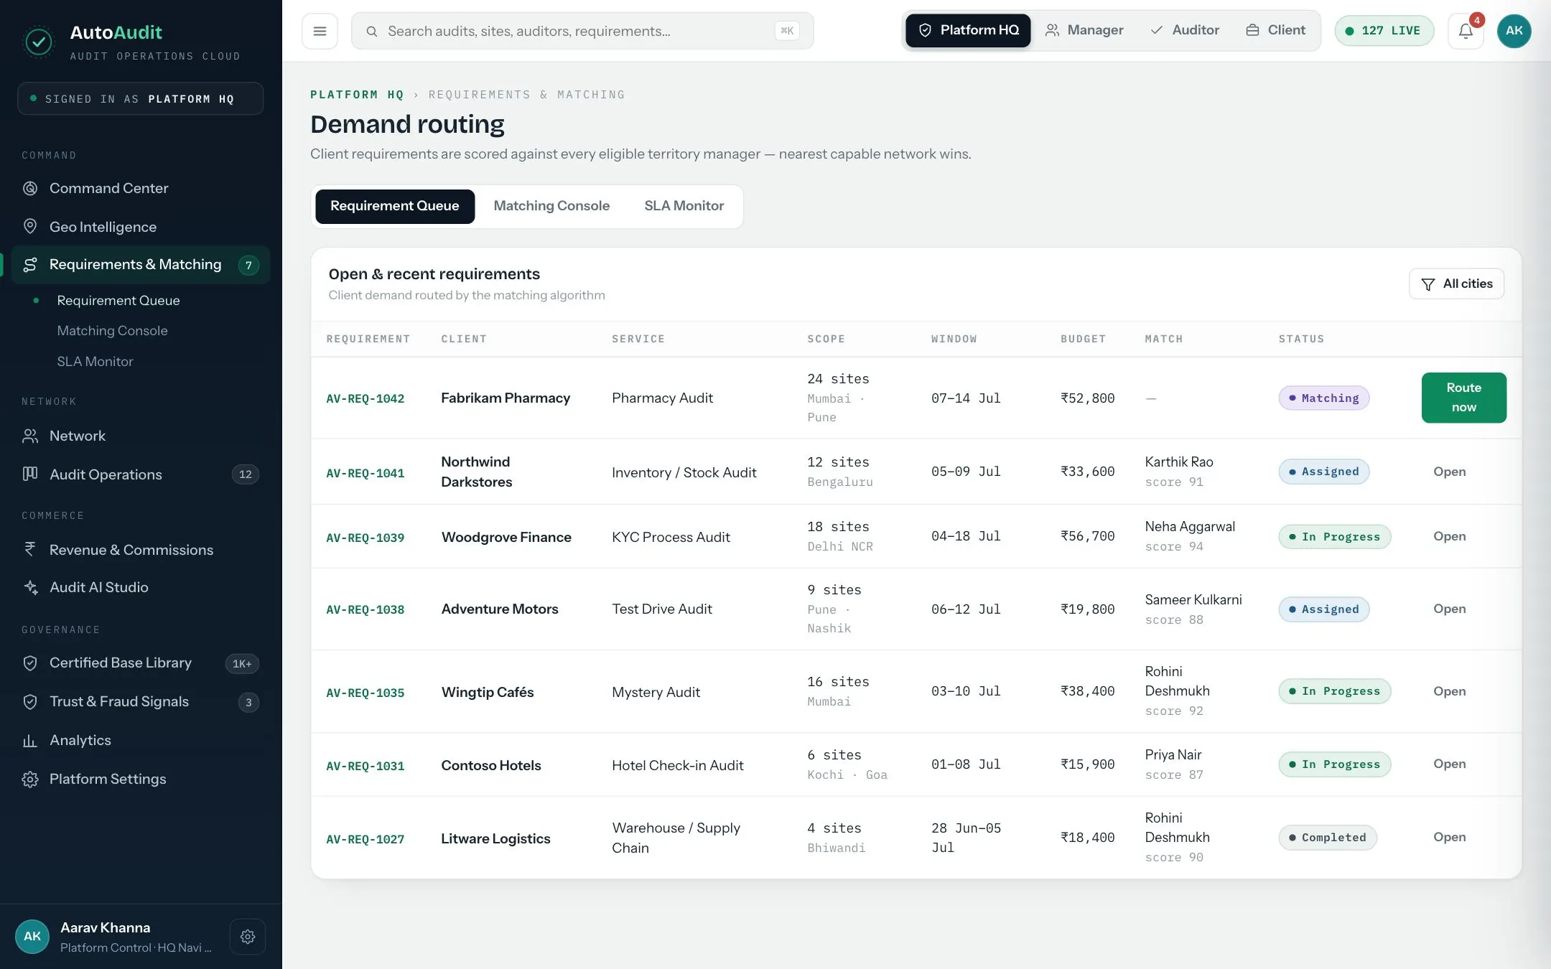
Task: Click requirement ID AV-REQ-1042
Action: (365, 398)
